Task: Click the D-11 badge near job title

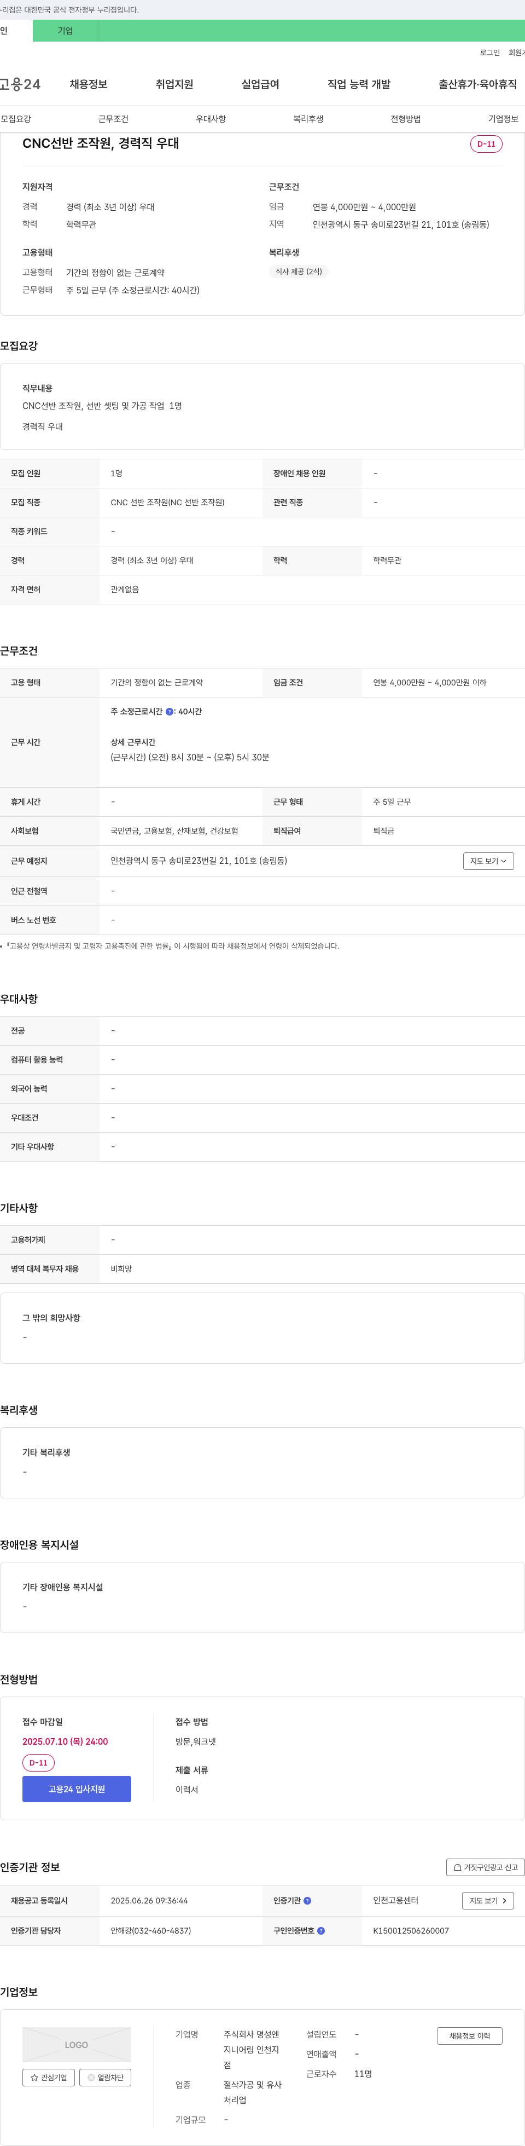Action: (x=486, y=144)
